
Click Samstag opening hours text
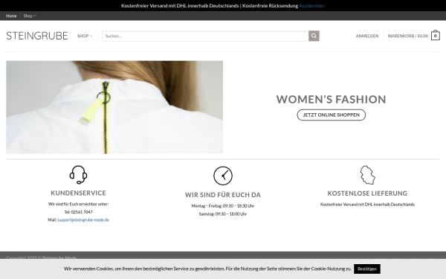223,214
